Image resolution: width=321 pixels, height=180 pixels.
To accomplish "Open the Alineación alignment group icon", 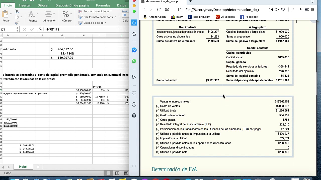I will pos(49,14).
